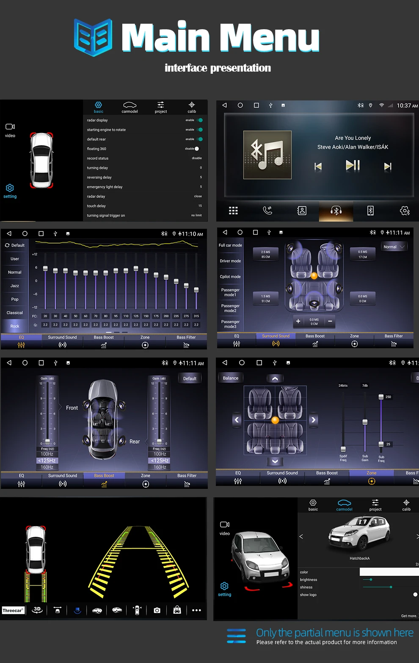Move balance down with the down arrow
Image resolution: width=419 pixels, height=663 pixels.
click(x=275, y=461)
